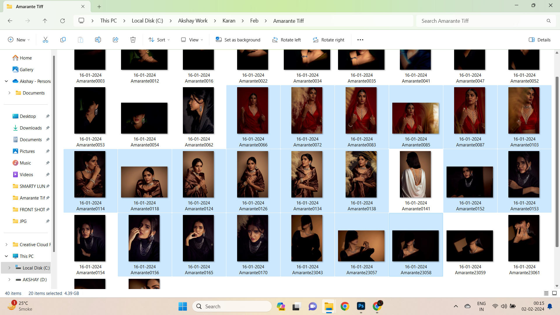Open the weather widget 25°C Smoke
This screenshot has height=315, width=560.
[20, 306]
